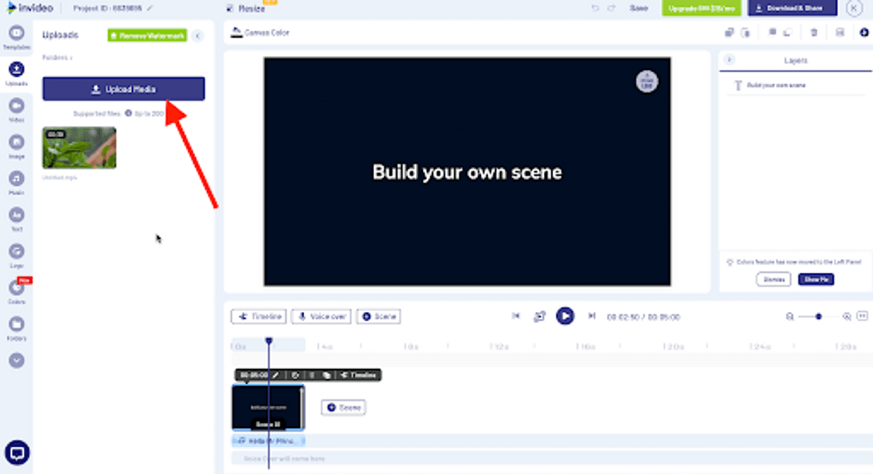
Task: Click the Canvas Color option
Action: coord(260,32)
